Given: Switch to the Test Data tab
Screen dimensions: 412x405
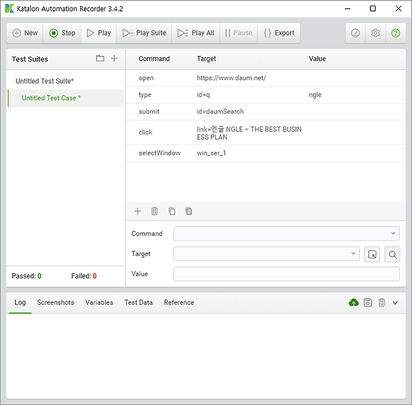Looking at the screenshot, I should 138,302.
